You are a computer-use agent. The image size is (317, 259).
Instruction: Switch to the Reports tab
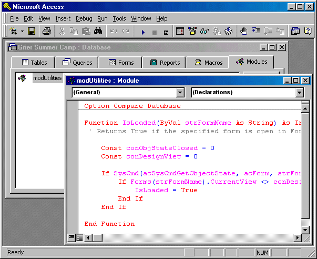[165, 63]
